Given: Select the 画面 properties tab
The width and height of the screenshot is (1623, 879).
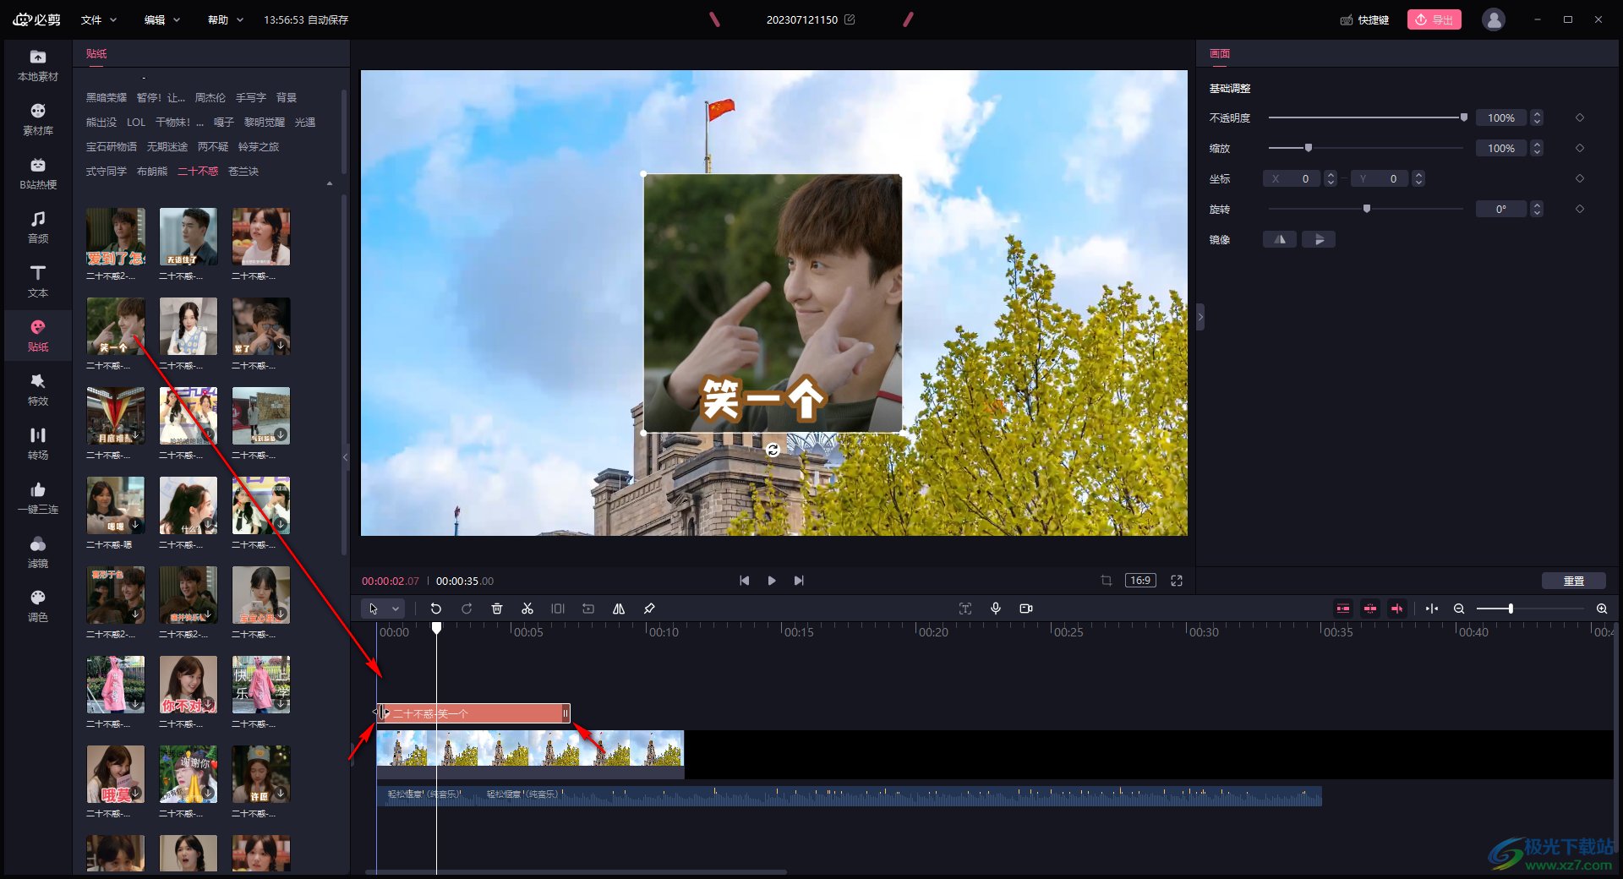Looking at the screenshot, I should pos(1220,53).
